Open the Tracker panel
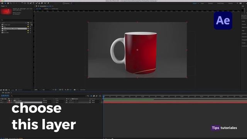Screen dimensions: 247x139 tap(244, 43)
